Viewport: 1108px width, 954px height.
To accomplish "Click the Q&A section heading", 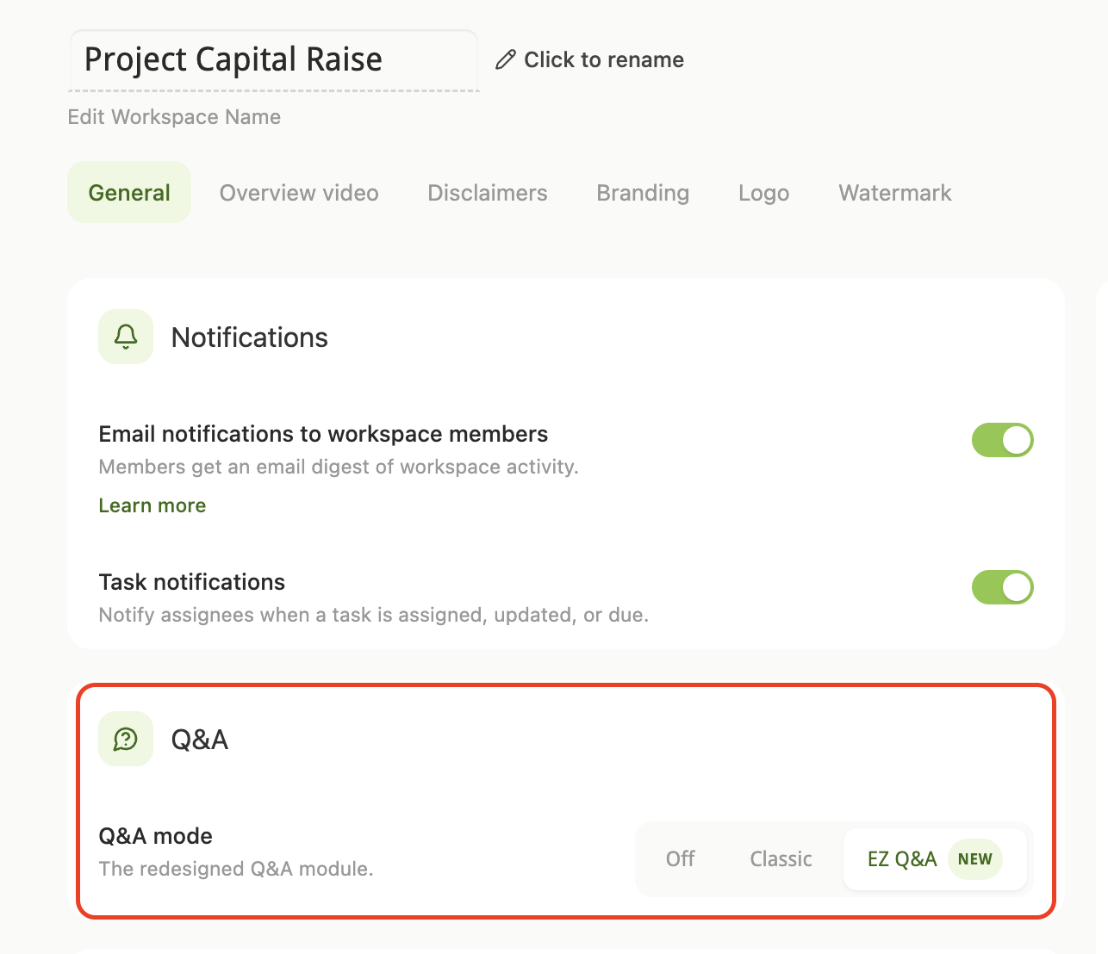I will [x=200, y=740].
